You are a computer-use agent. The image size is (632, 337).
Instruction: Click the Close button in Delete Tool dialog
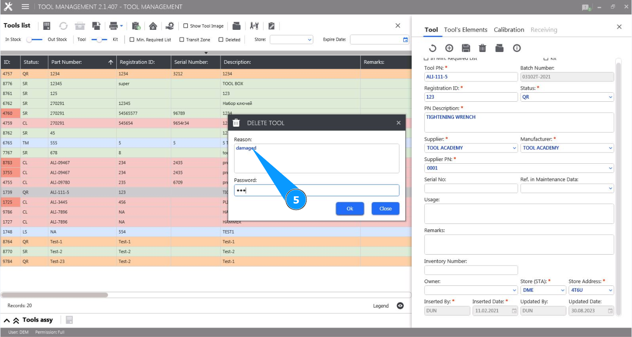[385, 209]
